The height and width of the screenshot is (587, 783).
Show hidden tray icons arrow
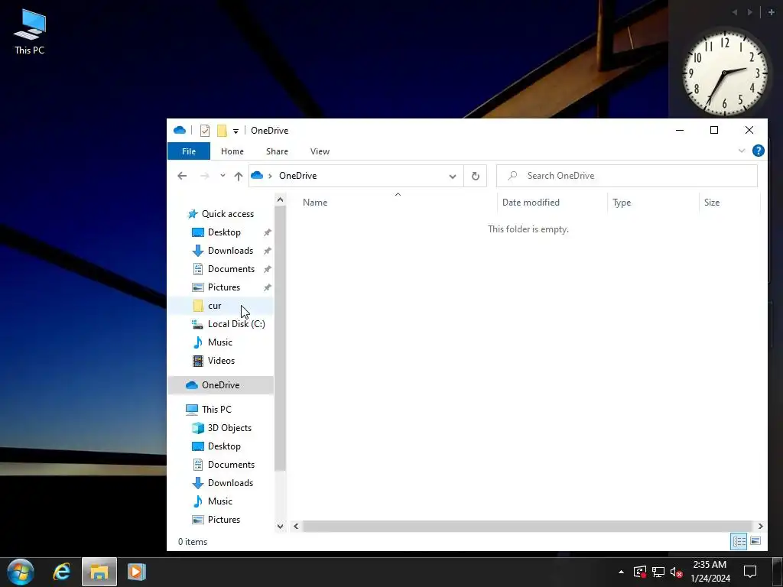(x=621, y=572)
